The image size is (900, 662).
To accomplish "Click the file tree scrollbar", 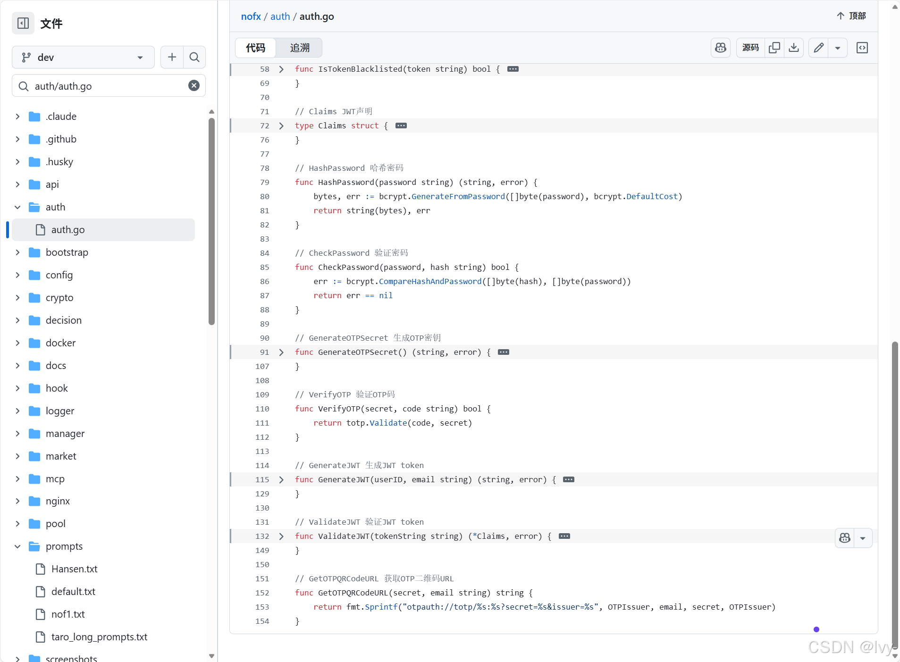I will point(211,222).
